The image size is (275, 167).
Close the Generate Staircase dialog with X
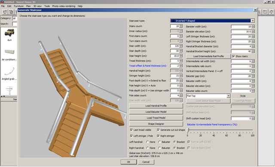pyautogui.click(x=255, y=10)
